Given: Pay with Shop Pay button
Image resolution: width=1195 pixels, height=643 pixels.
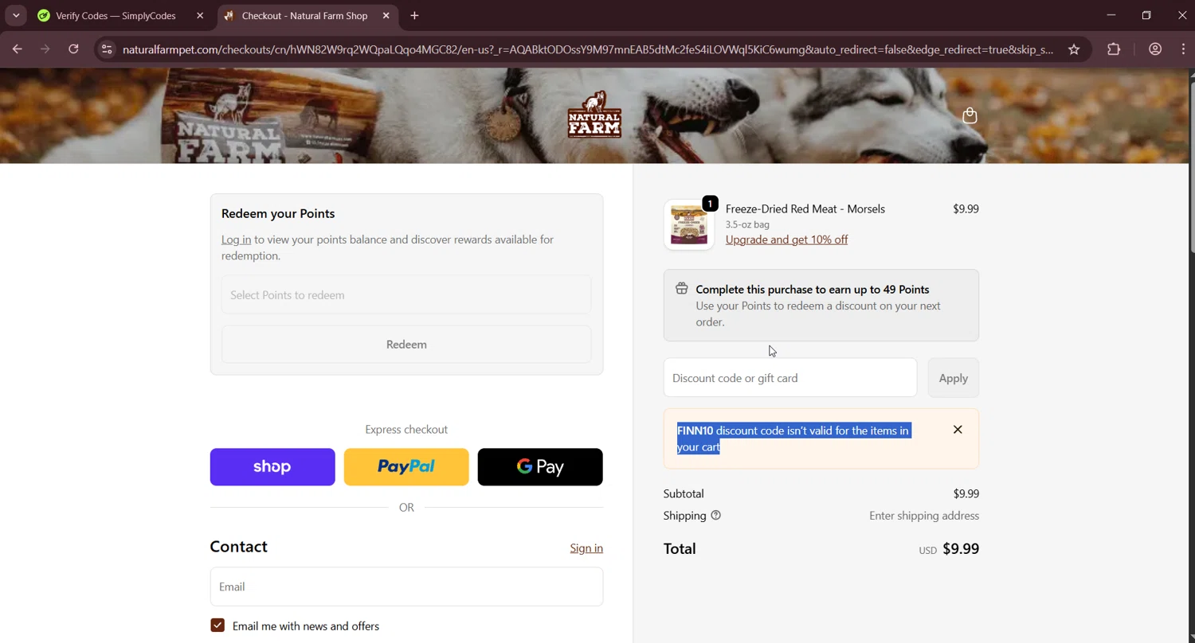Looking at the screenshot, I should 272,467.
